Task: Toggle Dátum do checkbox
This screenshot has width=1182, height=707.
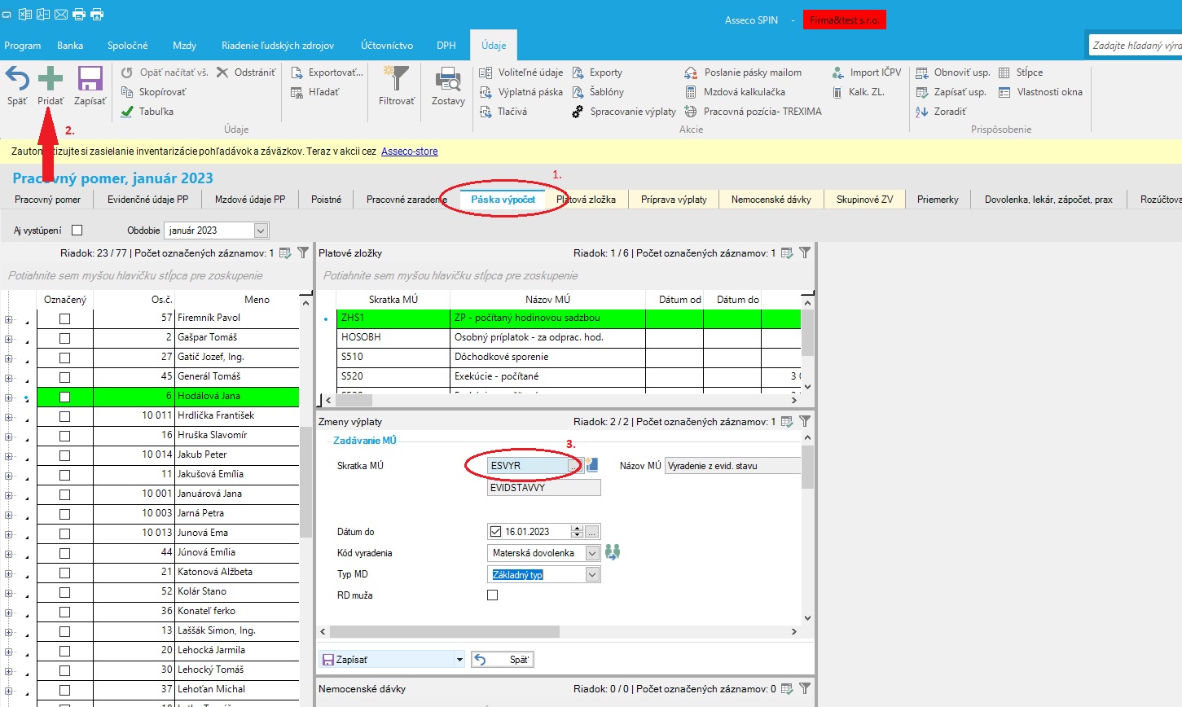Action: [495, 532]
